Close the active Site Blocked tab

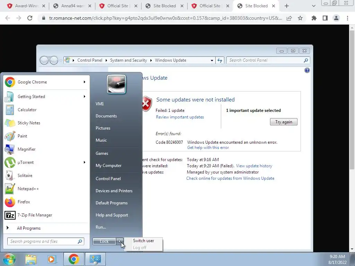coord(274,6)
